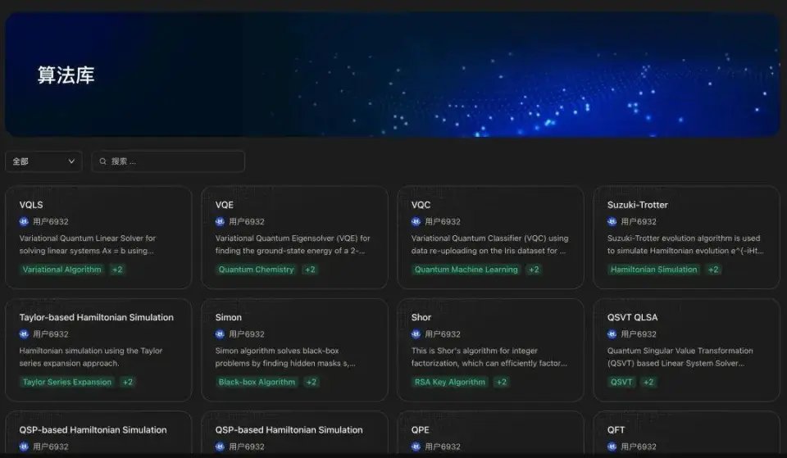Click user avatar icon on Simon card
This screenshot has height=458, width=787.
click(220, 333)
